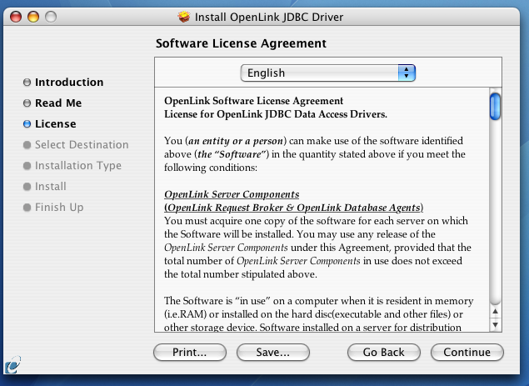This screenshot has height=386, width=529.
Task: Click the Print... button
Action: (x=190, y=353)
